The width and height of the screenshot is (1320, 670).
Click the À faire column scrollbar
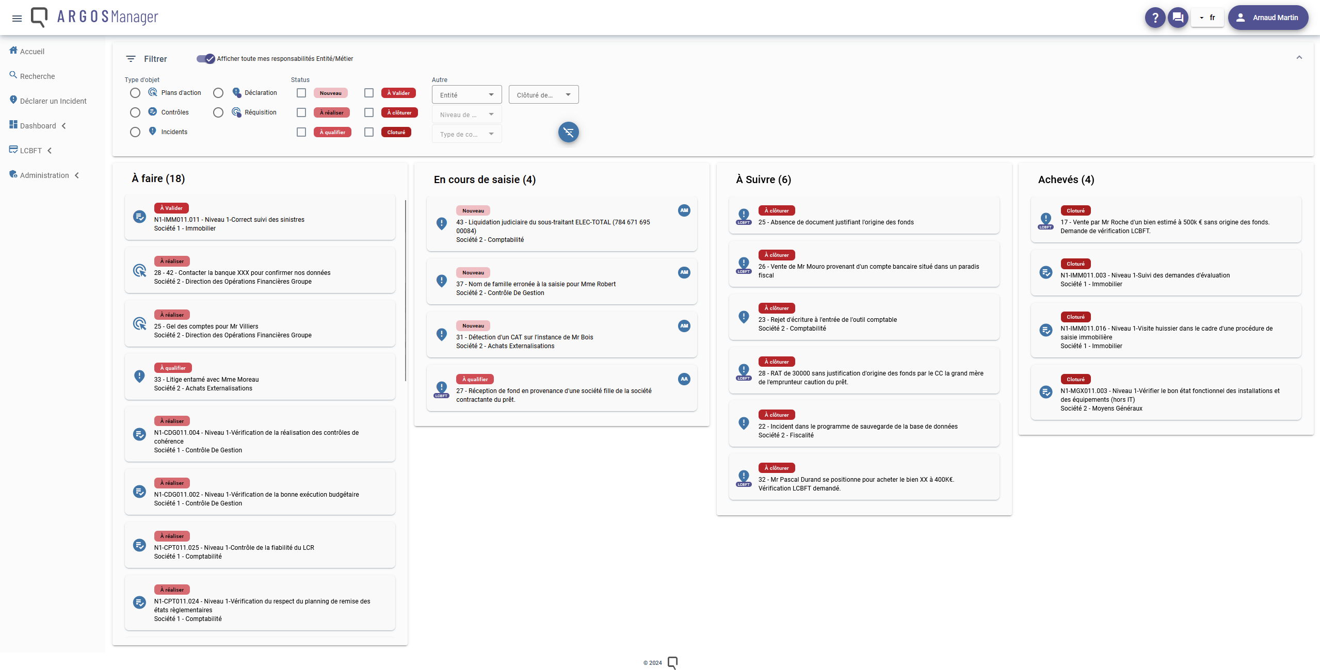coord(406,290)
